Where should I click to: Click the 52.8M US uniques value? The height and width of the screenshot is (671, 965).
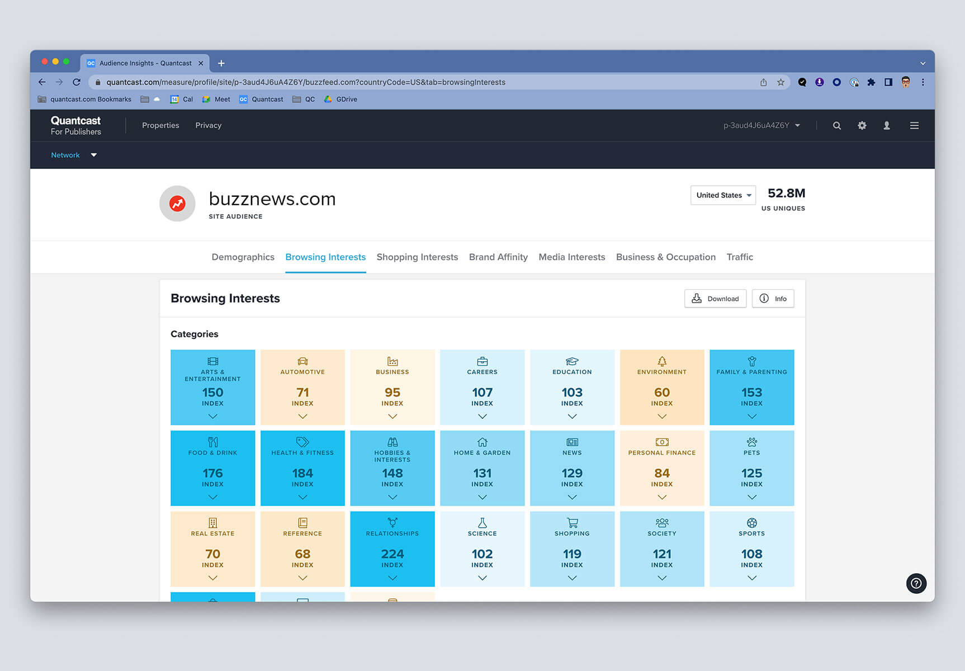(786, 193)
